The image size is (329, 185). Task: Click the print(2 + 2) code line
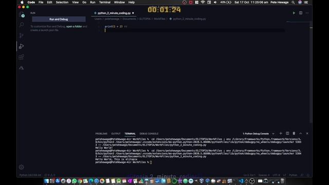pos(114,26)
